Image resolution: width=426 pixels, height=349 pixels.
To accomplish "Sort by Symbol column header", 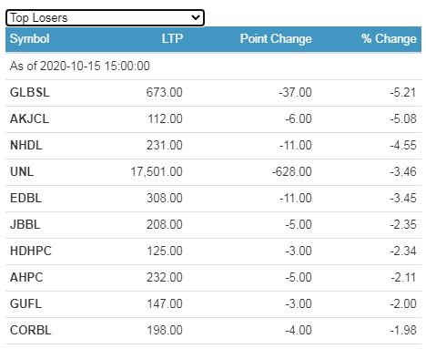I will [29, 39].
